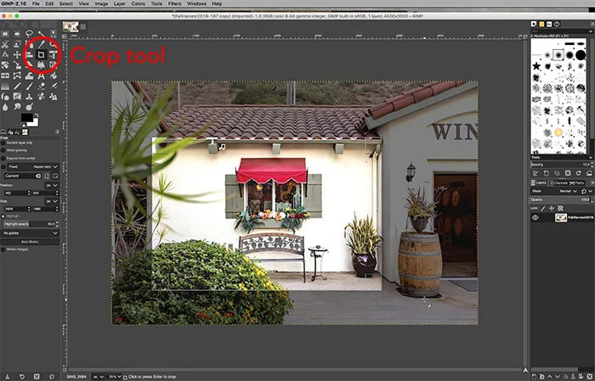Screen dimensions: 595x381
Task: Choose the yellow sparkle brush thumbnail
Action: 558,132
